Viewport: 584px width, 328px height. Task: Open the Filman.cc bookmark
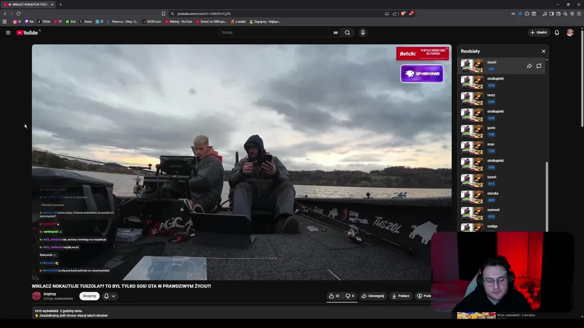pos(122,21)
